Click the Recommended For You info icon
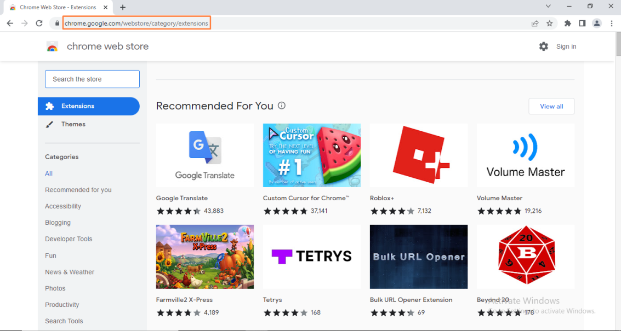Screen dimensions: 621x331 (282, 106)
